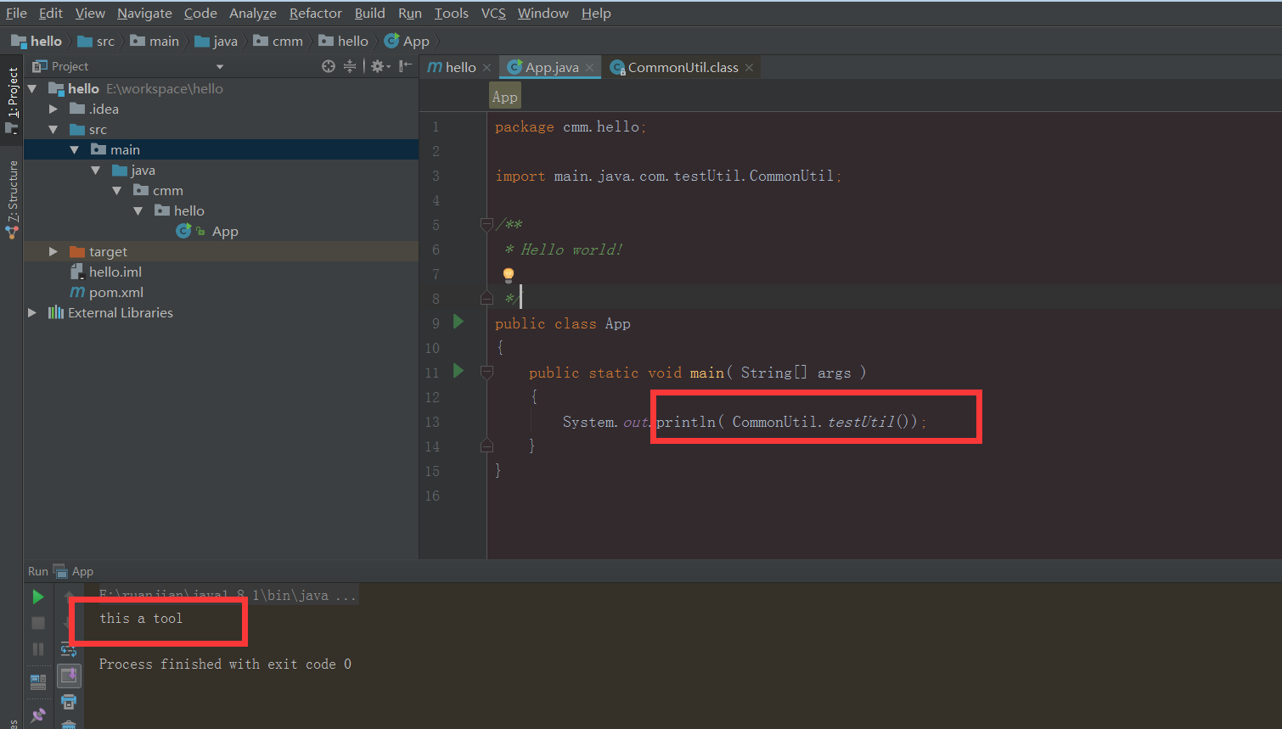This screenshot has height=729, width=1282.
Task: Collapse the hello package node
Action: coord(138,210)
